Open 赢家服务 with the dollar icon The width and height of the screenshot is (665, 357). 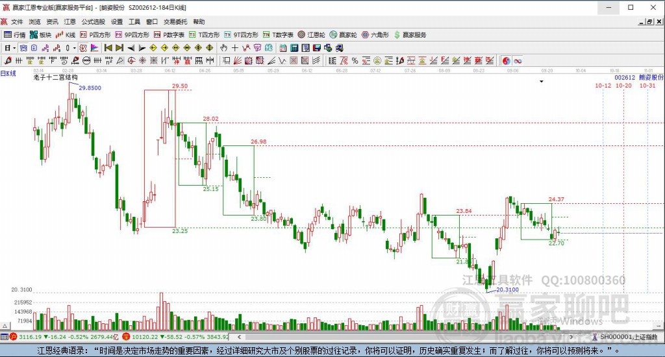pyautogui.click(x=410, y=35)
